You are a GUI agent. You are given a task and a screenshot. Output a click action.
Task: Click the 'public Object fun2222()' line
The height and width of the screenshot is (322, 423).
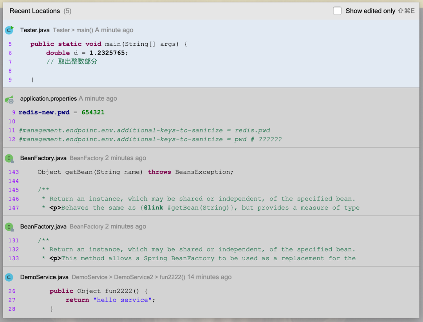click(x=98, y=291)
